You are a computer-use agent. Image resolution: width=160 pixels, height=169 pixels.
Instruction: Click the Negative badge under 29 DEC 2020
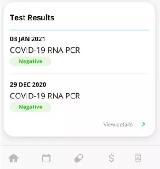click(x=31, y=107)
